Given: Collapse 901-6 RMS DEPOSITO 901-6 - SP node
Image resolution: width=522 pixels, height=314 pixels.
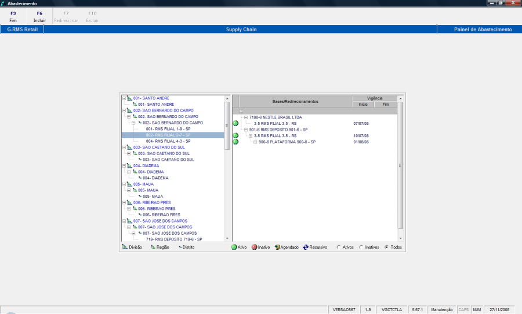Looking at the screenshot, I should tap(246, 130).
